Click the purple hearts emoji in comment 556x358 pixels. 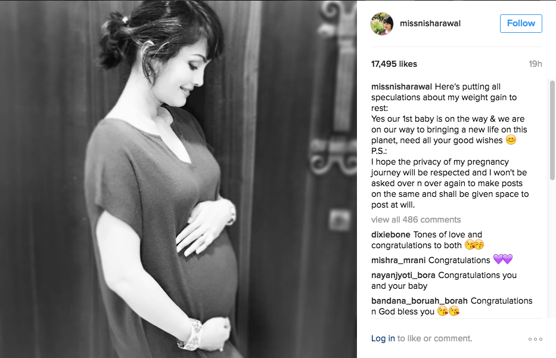tap(503, 260)
